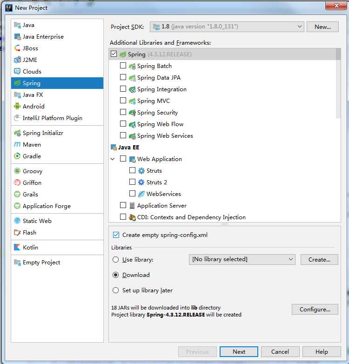Click the New... SDK button
This screenshot has width=349, height=364.
pyautogui.click(x=322, y=27)
